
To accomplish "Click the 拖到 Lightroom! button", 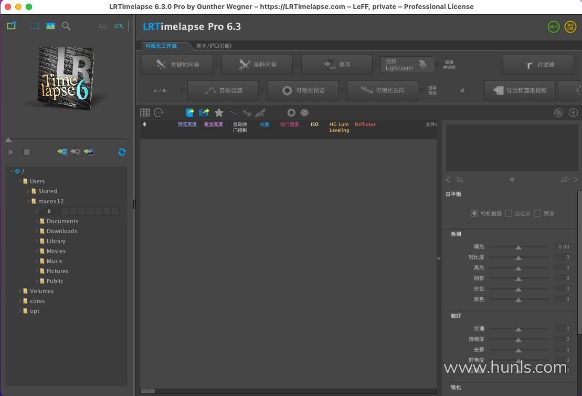I will click(407, 65).
